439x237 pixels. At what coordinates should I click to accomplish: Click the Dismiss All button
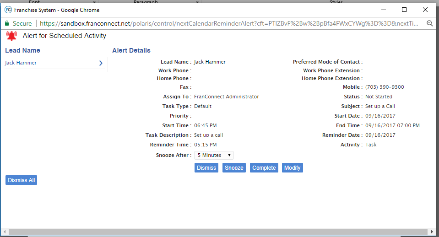click(x=21, y=180)
